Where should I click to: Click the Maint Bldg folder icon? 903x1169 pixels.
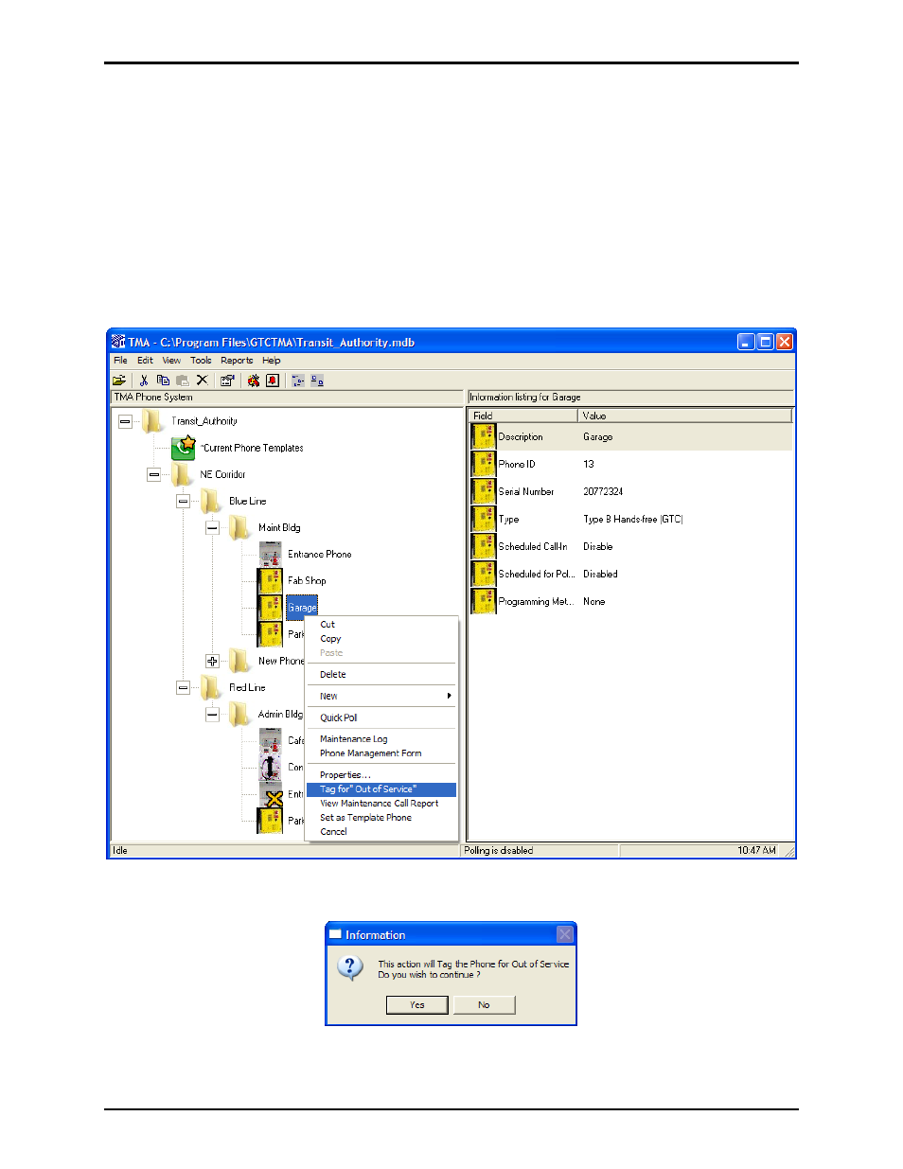click(240, 527)
